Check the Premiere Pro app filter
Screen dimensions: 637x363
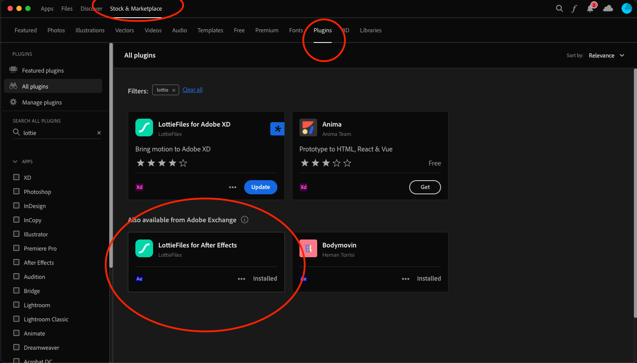16,248
